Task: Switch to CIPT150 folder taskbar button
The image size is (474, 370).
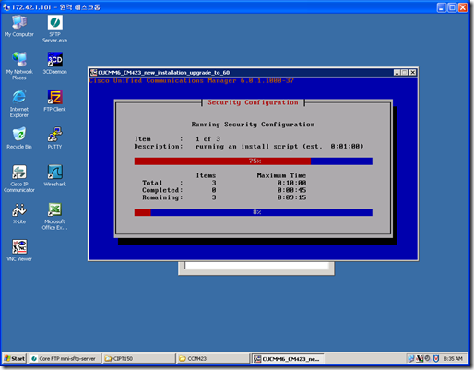Action: click(139, 358)
